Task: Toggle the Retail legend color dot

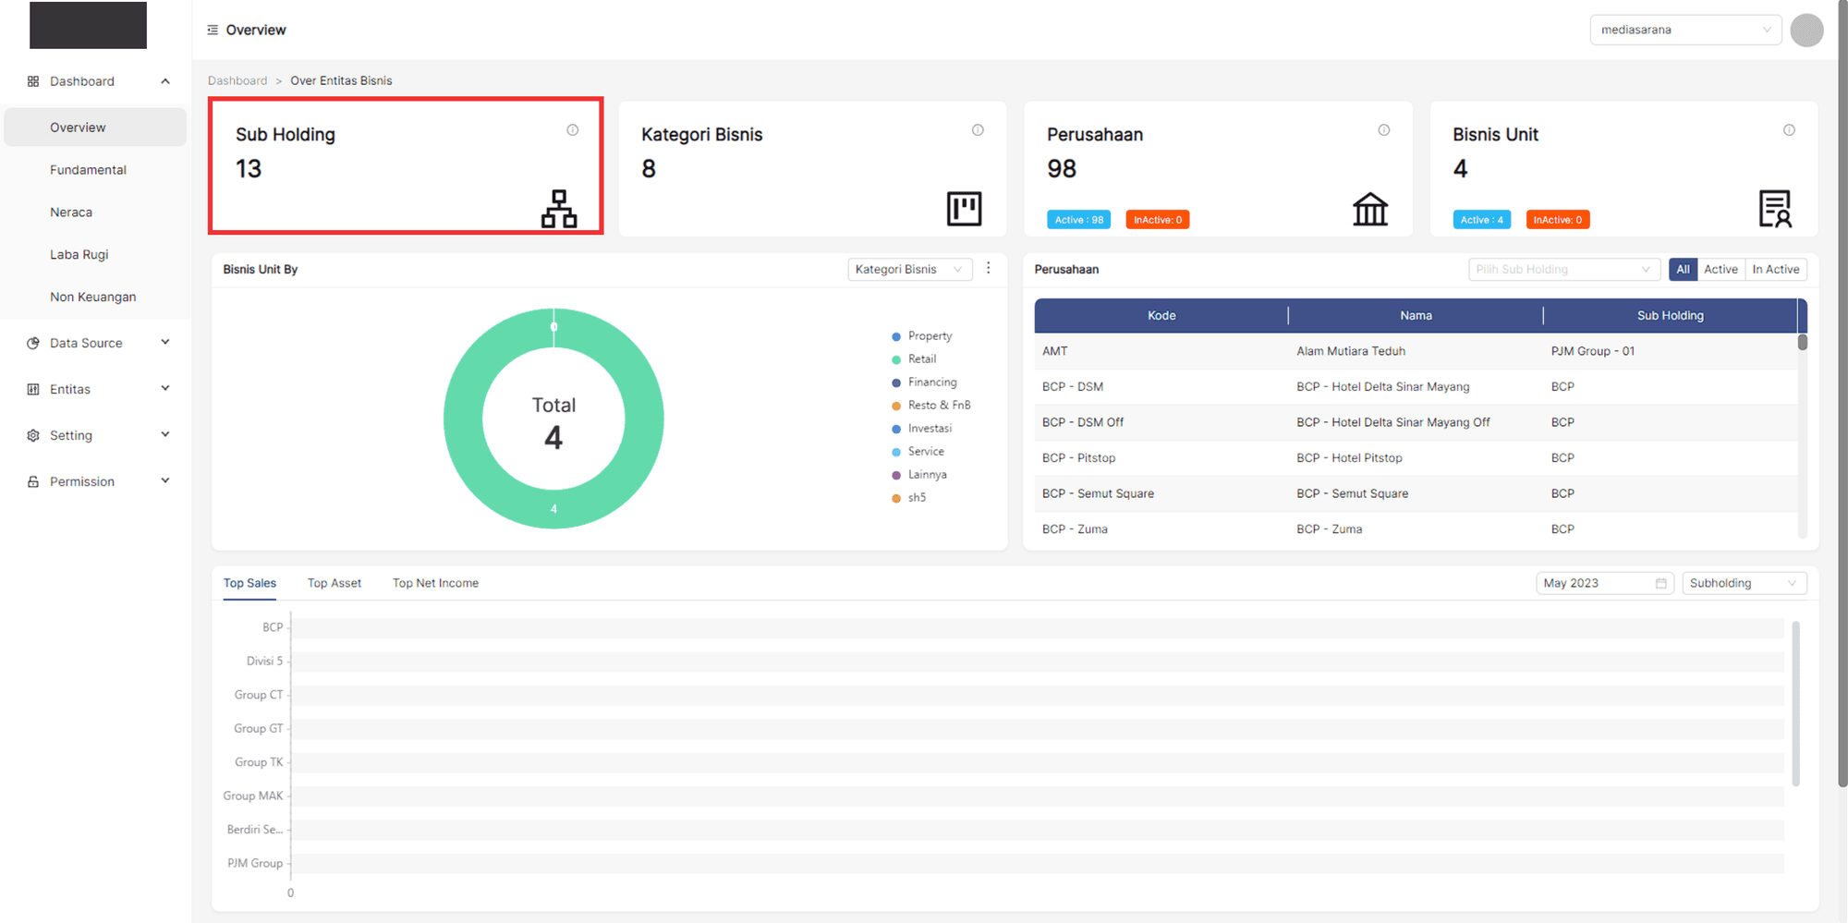Action: pyautogui.click(x=896, y=359)
